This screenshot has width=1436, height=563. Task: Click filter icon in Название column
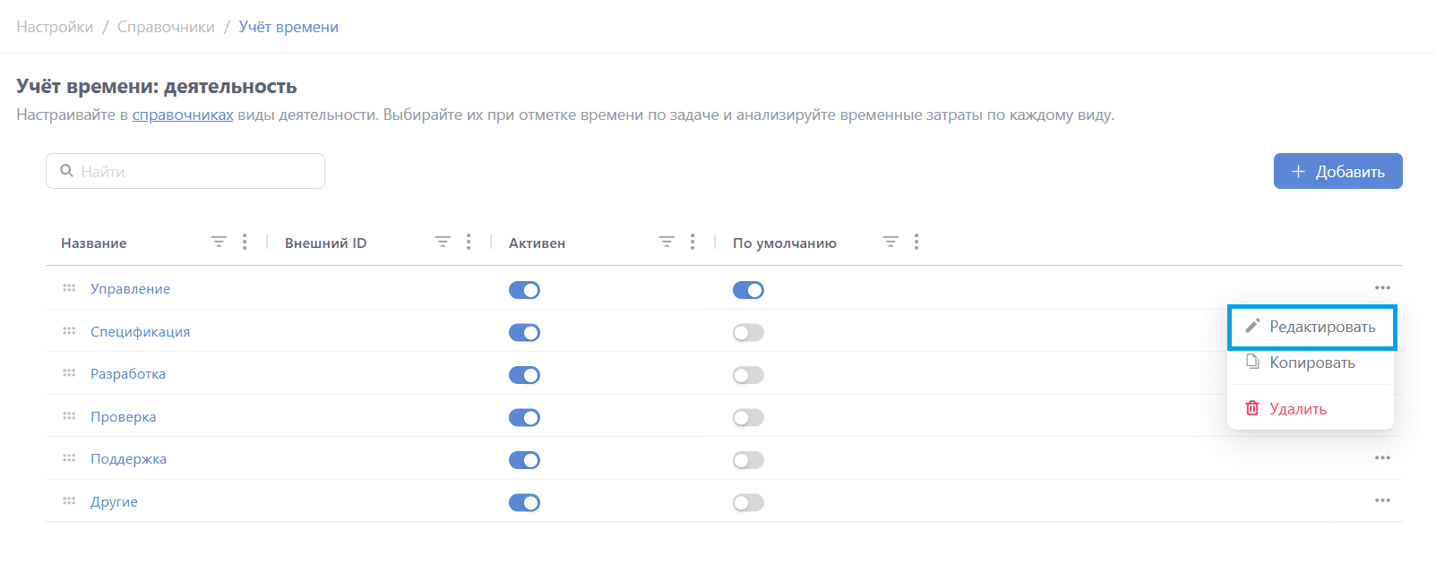coord(219,243)
